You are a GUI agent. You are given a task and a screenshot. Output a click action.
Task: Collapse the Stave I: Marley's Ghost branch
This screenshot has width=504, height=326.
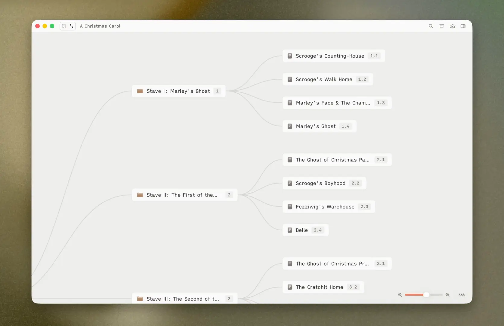pyautogui.click(x=217, y=91)
